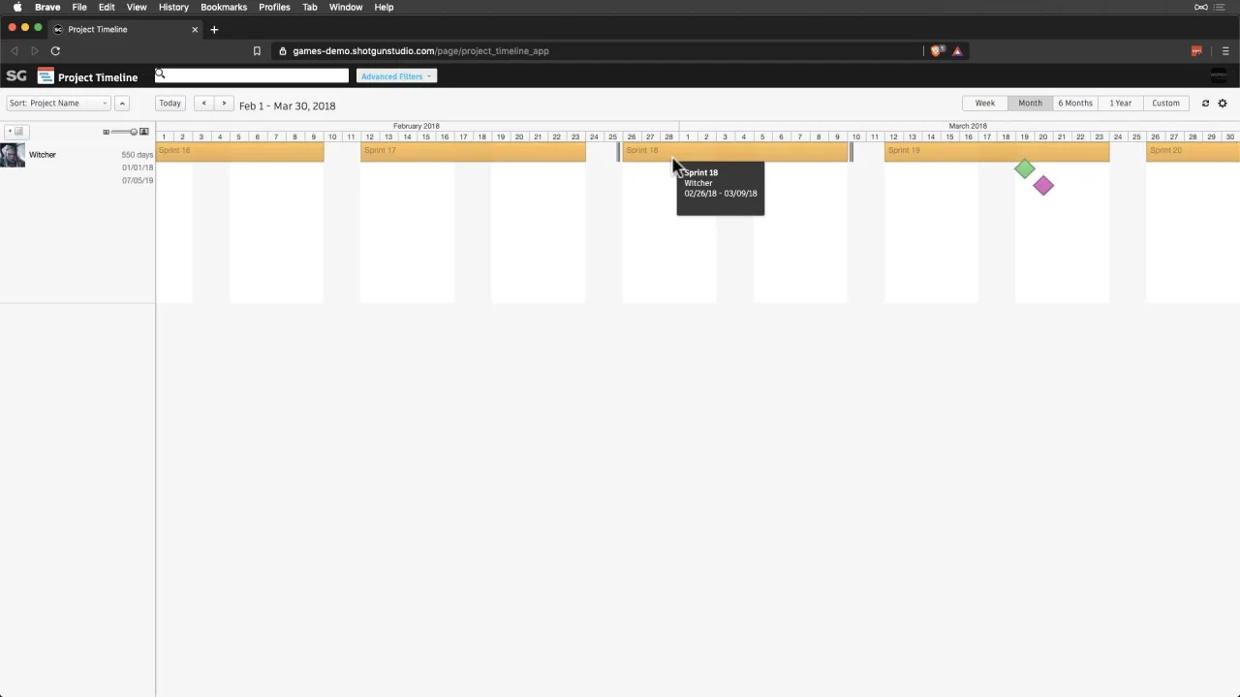Click the small thumbnail size icon
Image resolution: width=1240 pixels, height=697 pixels.
[106, 132]
